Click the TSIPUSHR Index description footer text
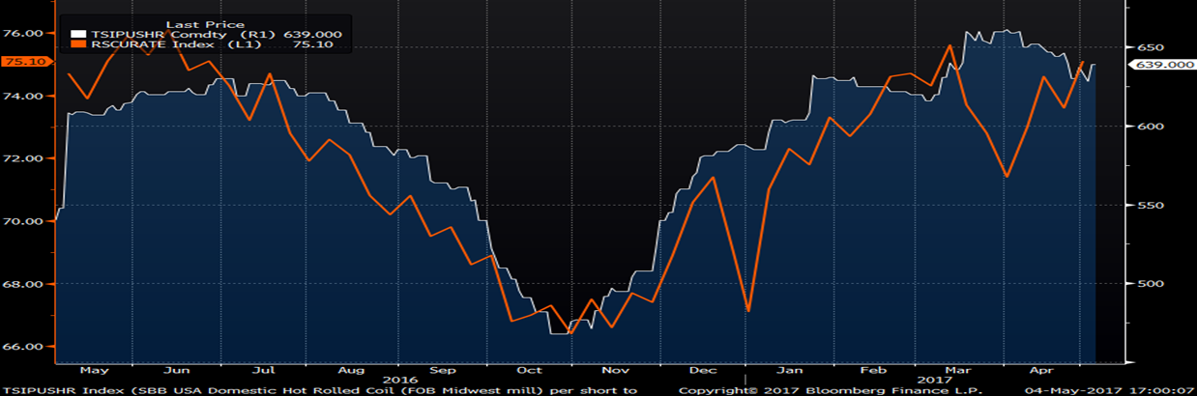 point(319,390)
